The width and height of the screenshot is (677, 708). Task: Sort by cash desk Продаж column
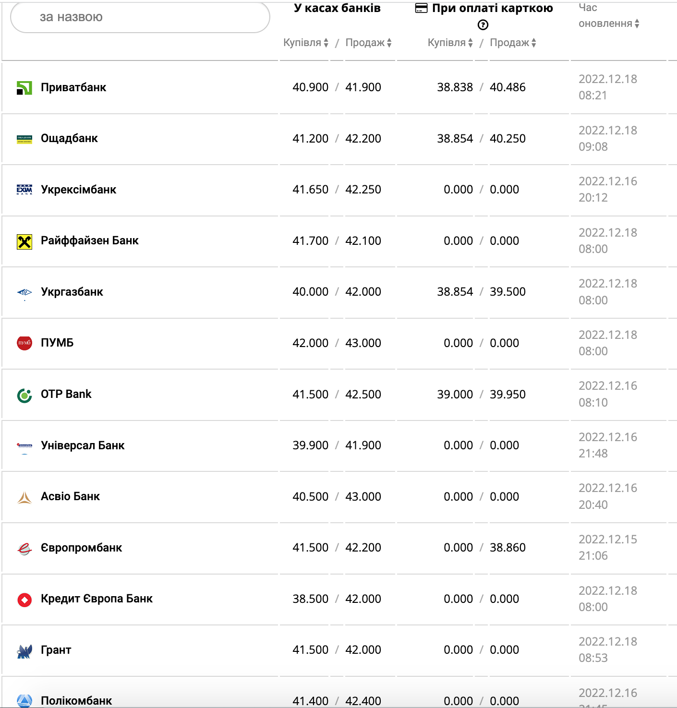368,43
